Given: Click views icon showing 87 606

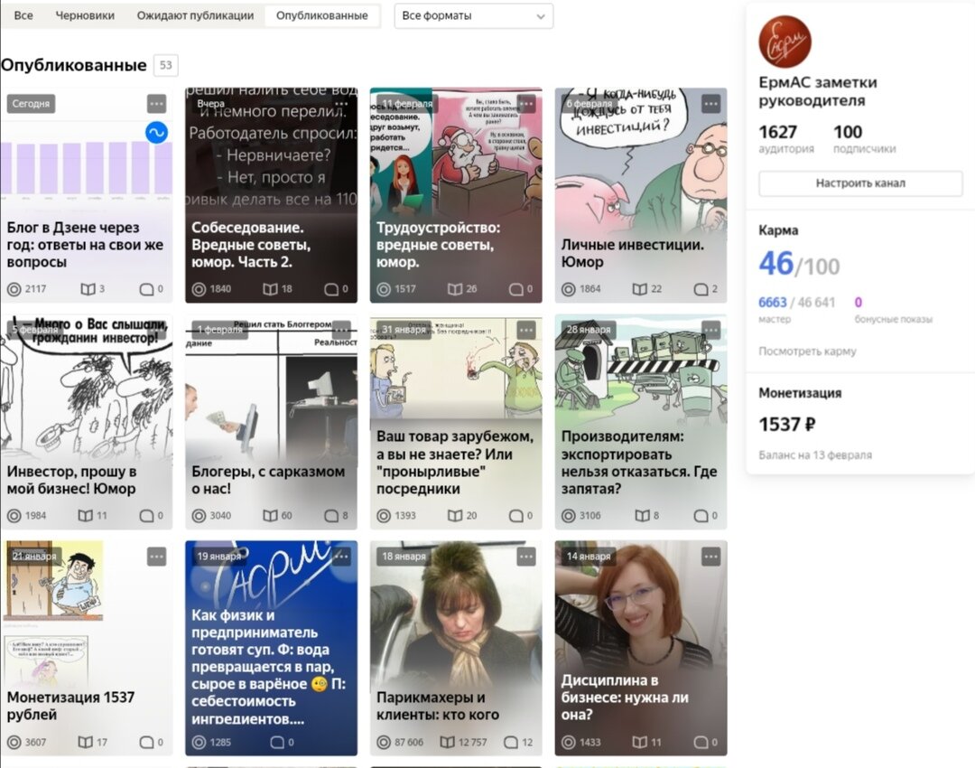Looking at the screenshot, I should (384, 742).
